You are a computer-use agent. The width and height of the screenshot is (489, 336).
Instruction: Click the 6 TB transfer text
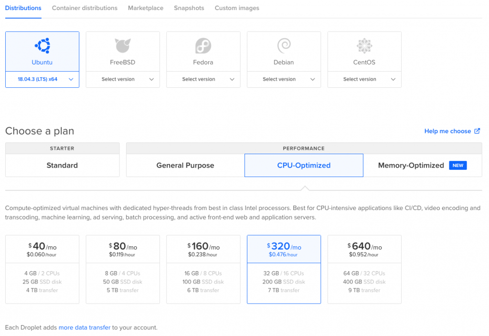pos(203,290)
